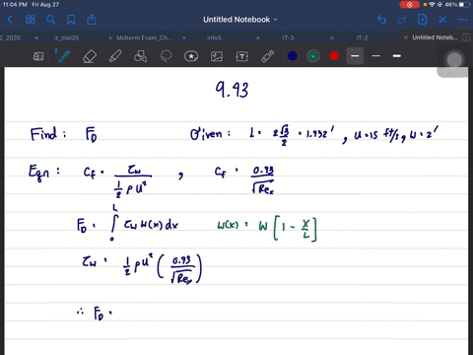Switch to the IT-3 tab

288,37
